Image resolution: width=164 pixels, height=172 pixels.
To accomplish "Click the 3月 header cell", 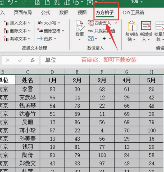I will click(x=102, y=80).
